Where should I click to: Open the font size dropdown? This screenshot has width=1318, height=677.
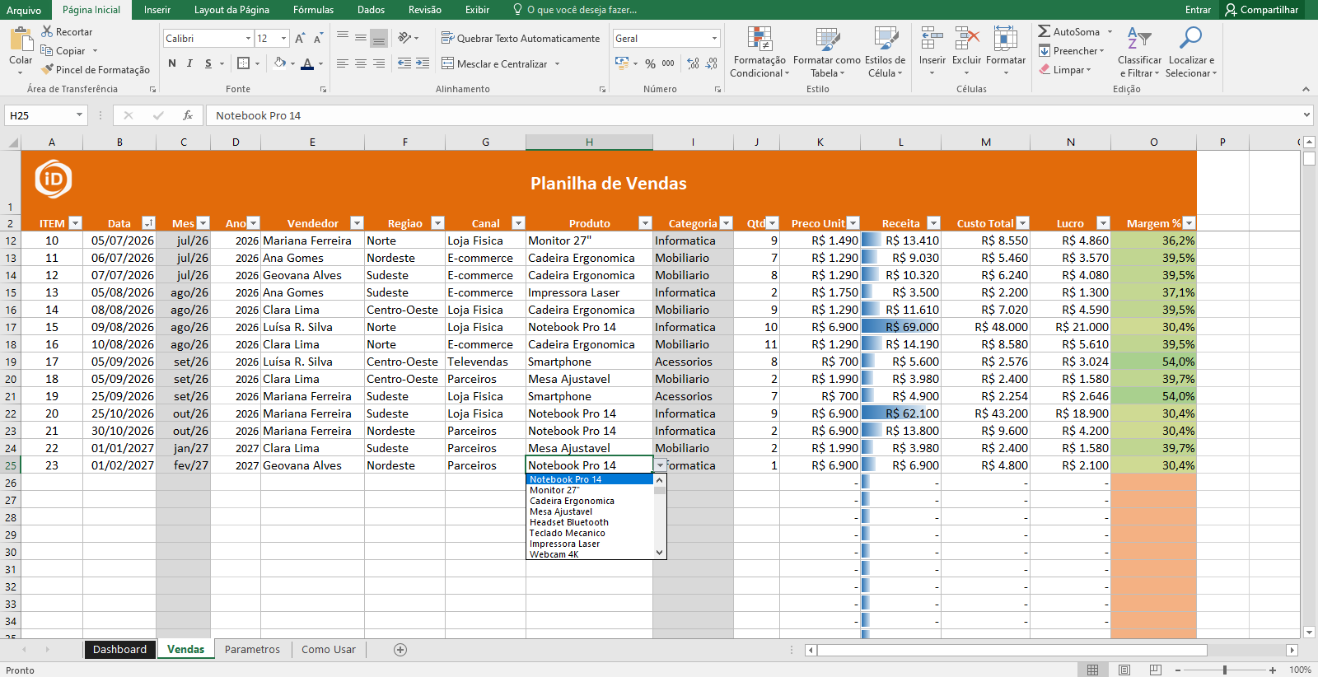pos(283,39)
